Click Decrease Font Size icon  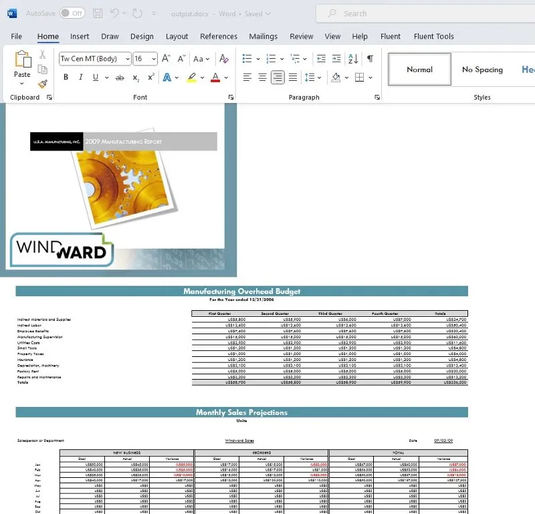181,59
